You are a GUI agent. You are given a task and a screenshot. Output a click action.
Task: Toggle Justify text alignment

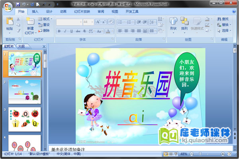click(139, 31)
